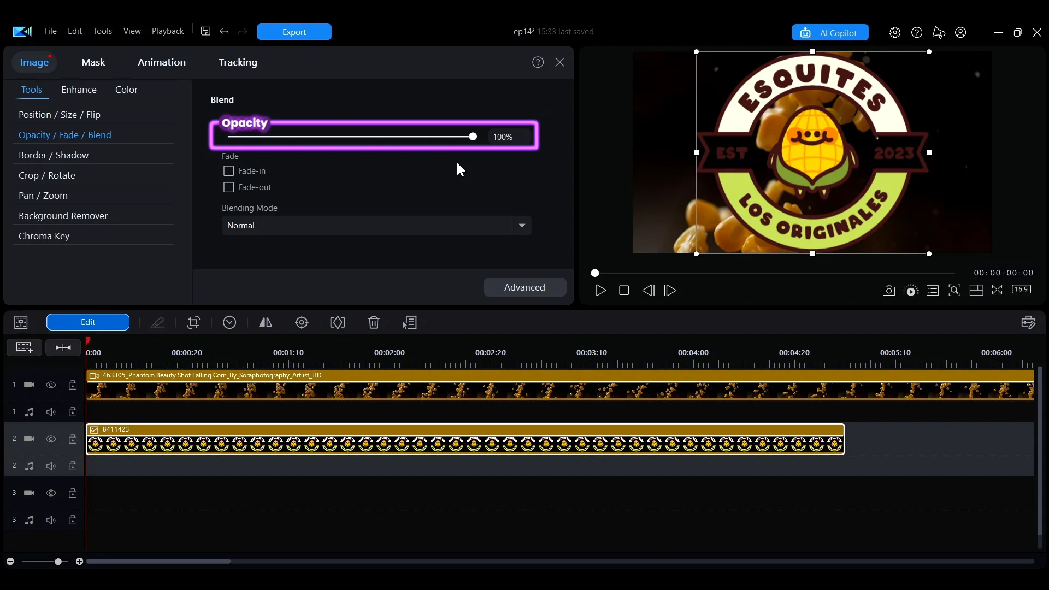The height and width of the screenshot is (590, 1049).
Task: Open AI Copilot
Action: (830, 33)
